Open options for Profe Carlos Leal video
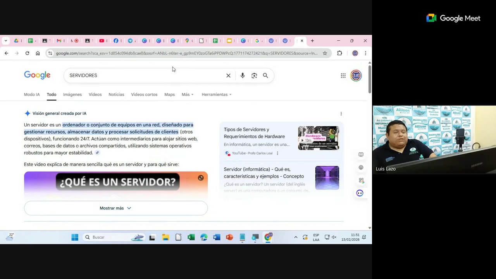 coord(277,153)
